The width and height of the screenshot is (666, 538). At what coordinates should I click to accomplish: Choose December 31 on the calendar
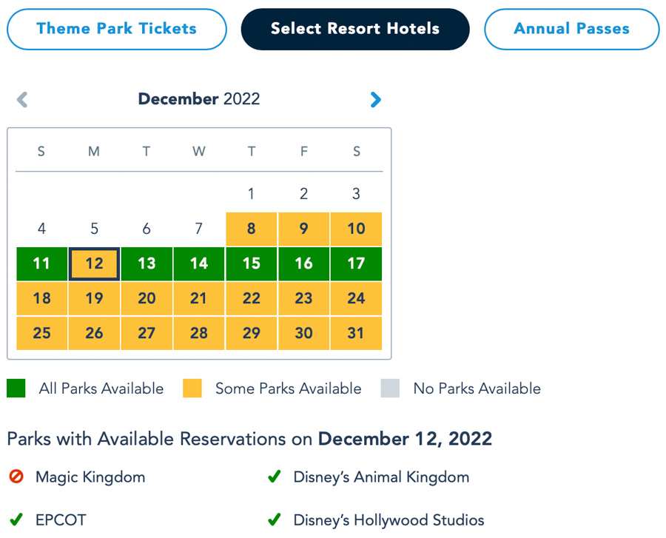pyautogui.click(x=356, y=333)
